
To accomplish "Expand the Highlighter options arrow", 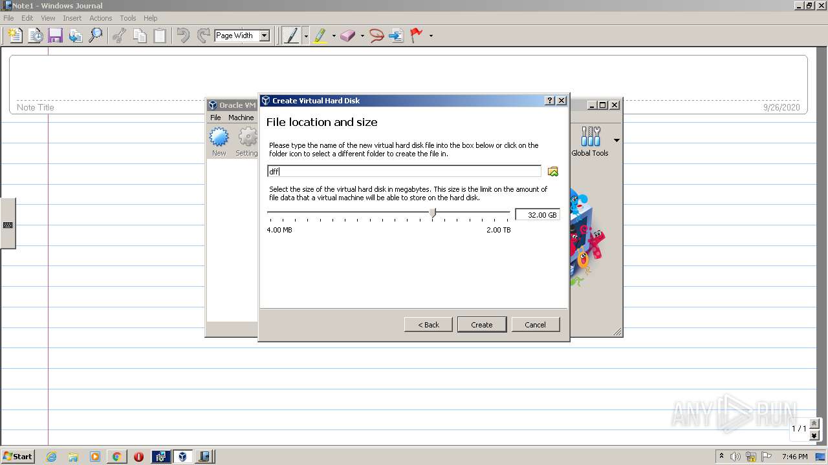I will (x=334, y=36).
